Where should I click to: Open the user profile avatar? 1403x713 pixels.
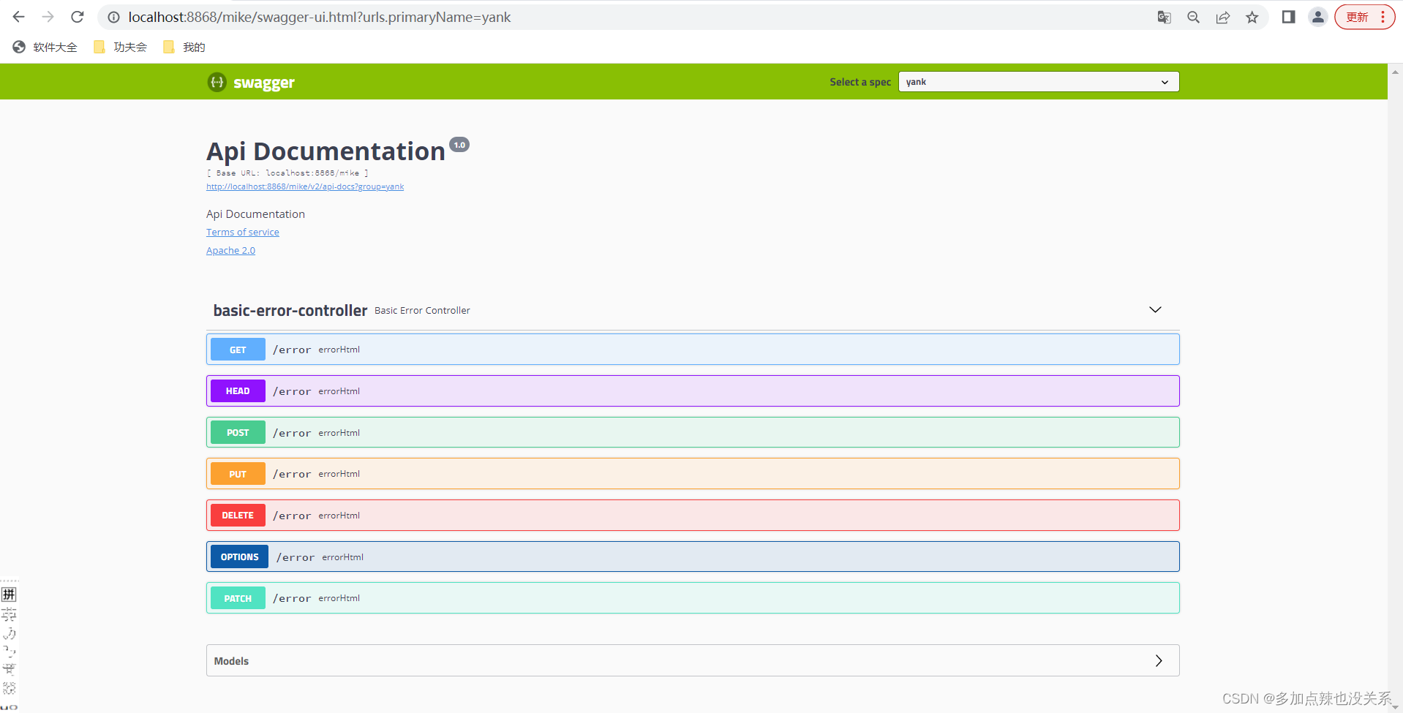tap(1317, 17)
